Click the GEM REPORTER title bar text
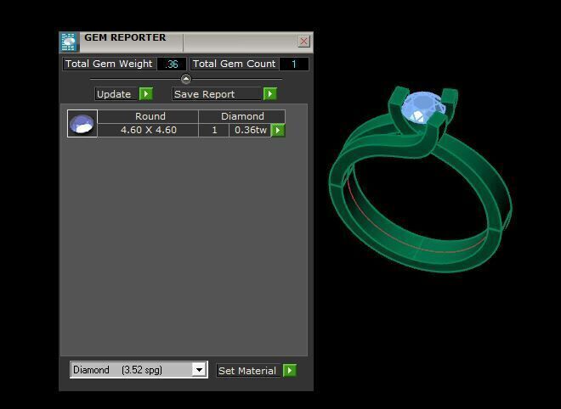 125,37
